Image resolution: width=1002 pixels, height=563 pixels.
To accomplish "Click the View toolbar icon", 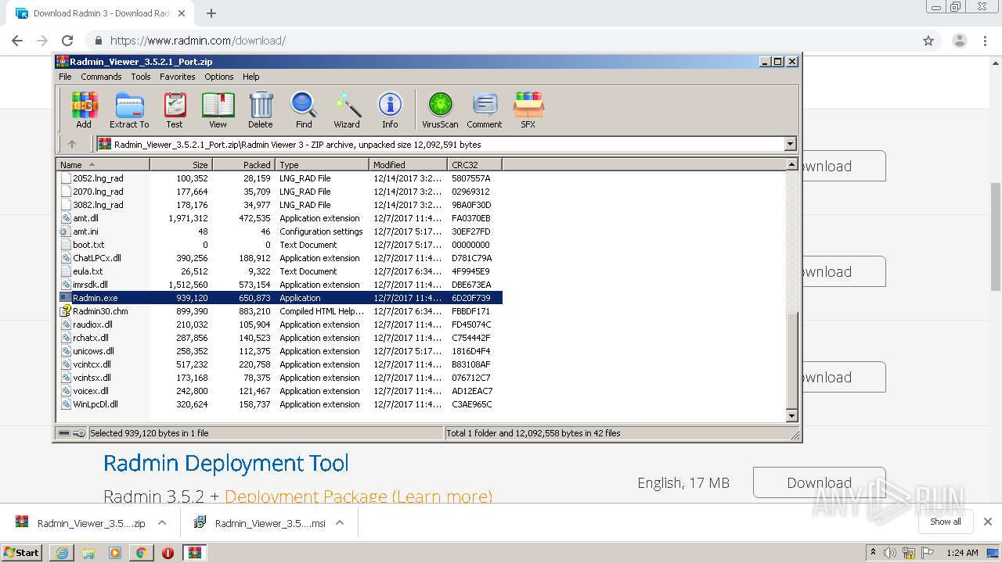I will (218, 109).
